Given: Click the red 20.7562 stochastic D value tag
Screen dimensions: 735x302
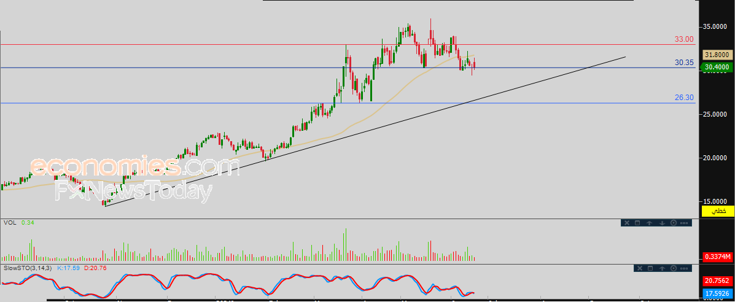Looking at the screenshot, I should pyautogui.click(x=717, y=280).
